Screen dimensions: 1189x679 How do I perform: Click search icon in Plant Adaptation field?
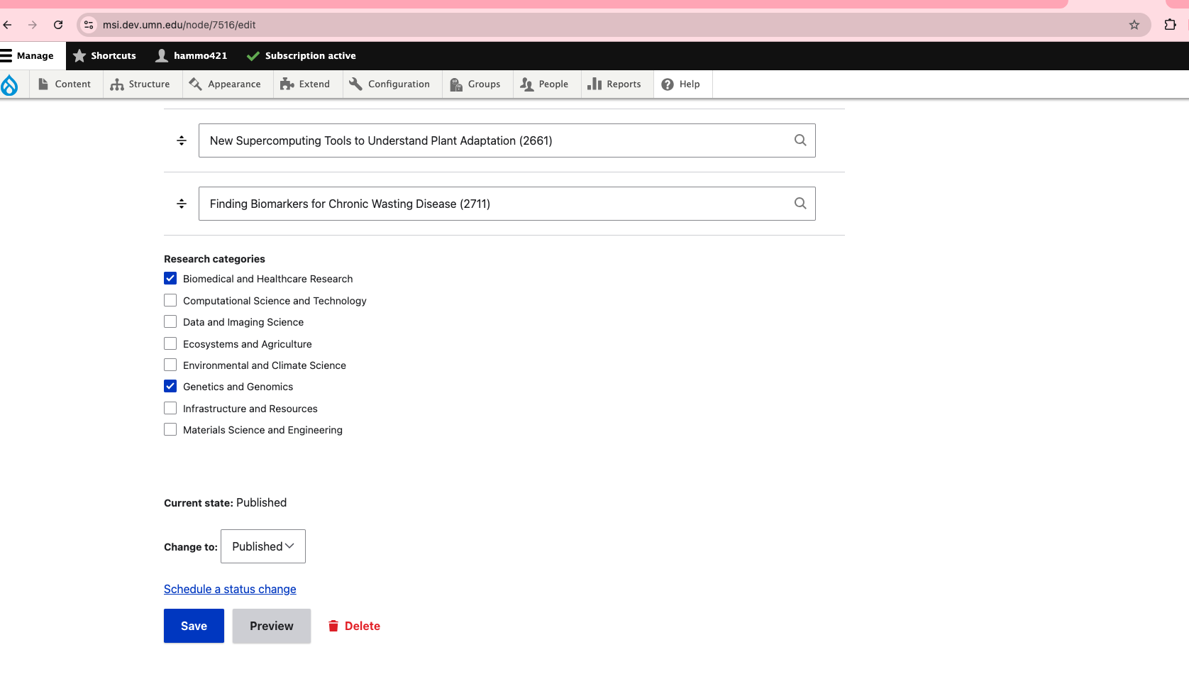800,140
